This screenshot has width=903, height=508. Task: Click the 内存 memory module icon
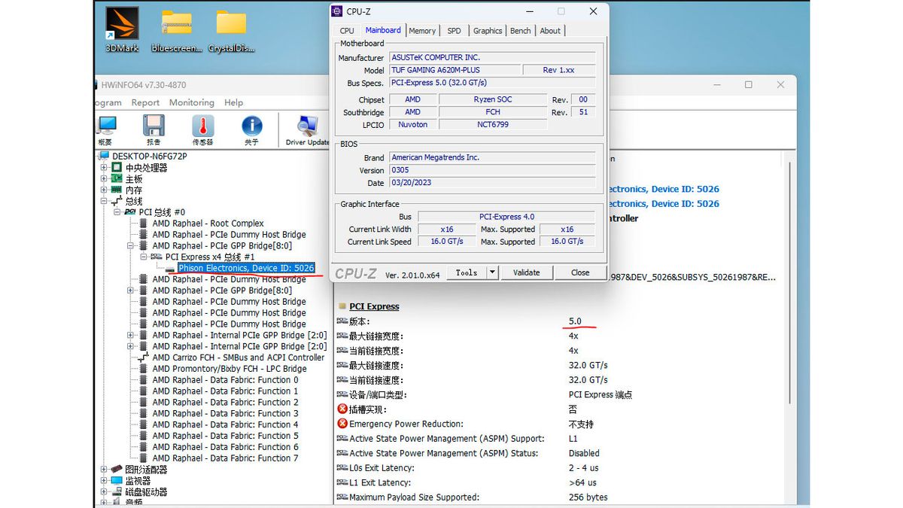click(117, 190)
